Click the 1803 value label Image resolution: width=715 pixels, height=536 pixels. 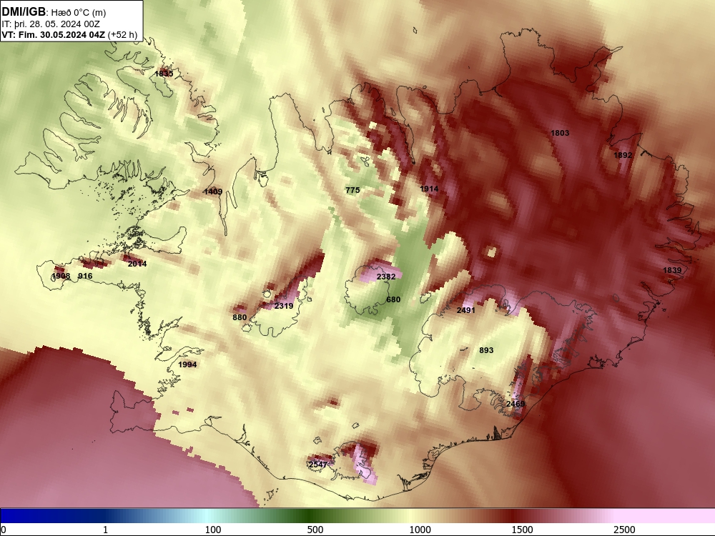click(560, 133)
